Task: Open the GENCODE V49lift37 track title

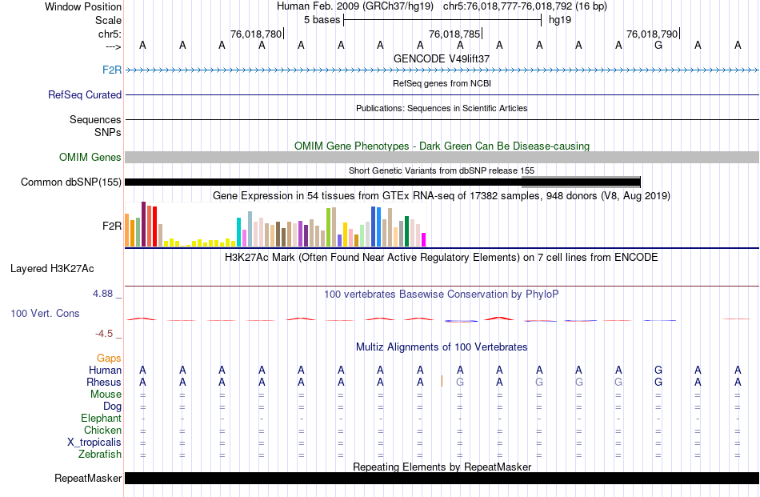Action: coord(442,58)
